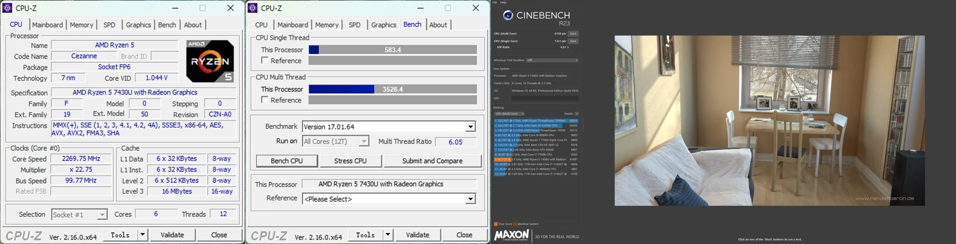Tick the Reference checkbox under CPU Multi Thread
The height and width of the screenshot is (244, 956).
265,100
